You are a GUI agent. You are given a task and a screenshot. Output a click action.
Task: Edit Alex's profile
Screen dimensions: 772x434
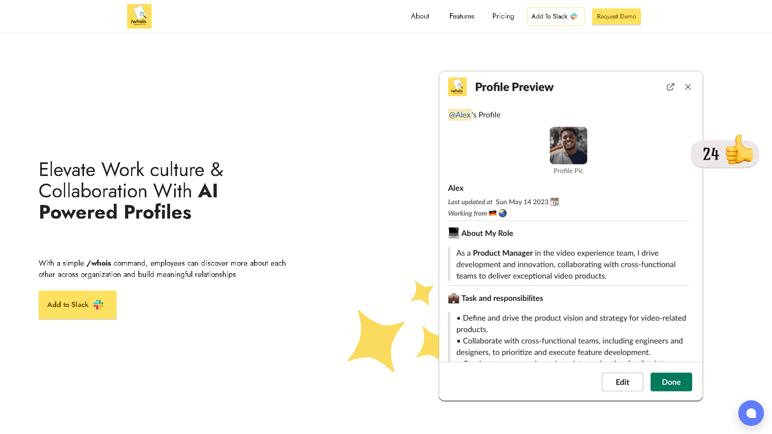pos(622,382)
